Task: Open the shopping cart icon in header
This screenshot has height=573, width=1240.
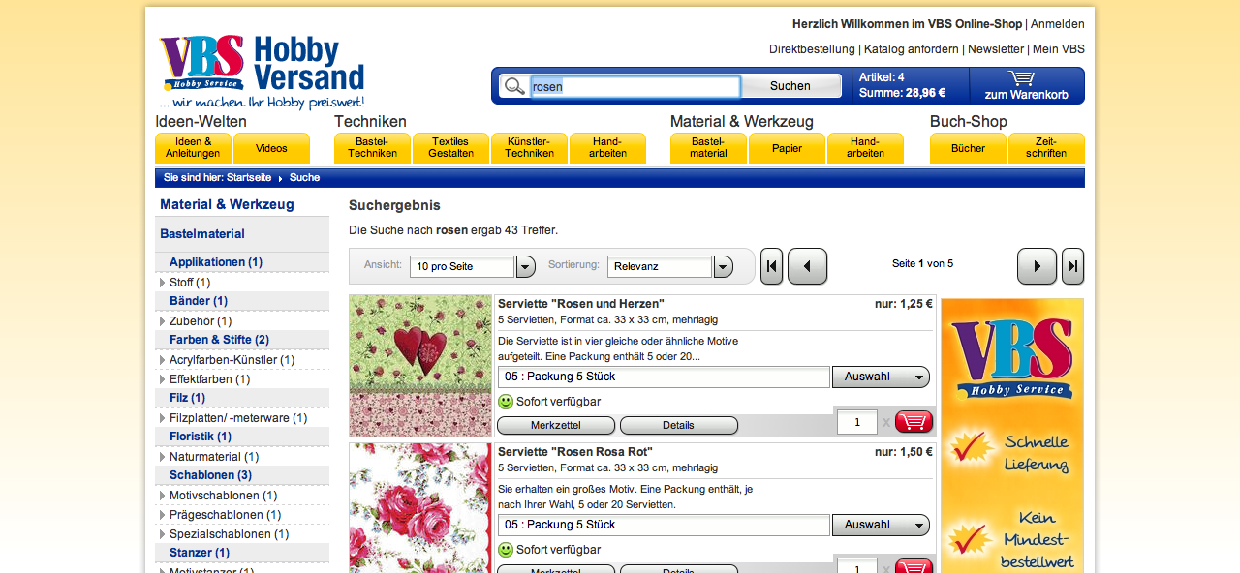Action: 1021,78
